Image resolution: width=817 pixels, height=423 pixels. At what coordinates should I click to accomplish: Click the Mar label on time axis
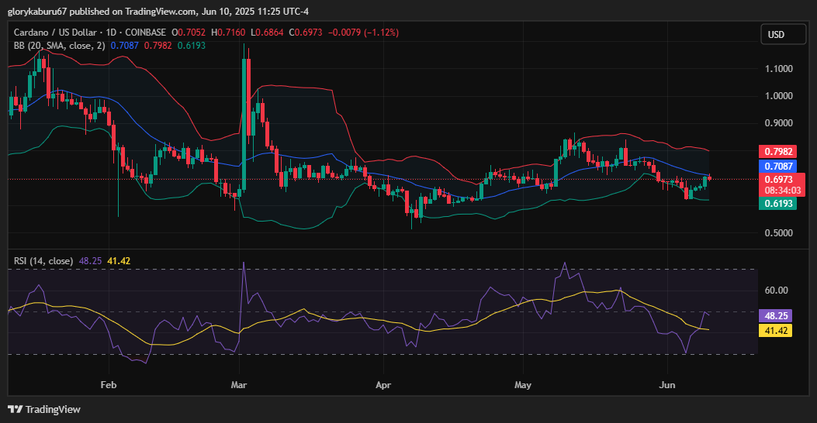point(239,384)
